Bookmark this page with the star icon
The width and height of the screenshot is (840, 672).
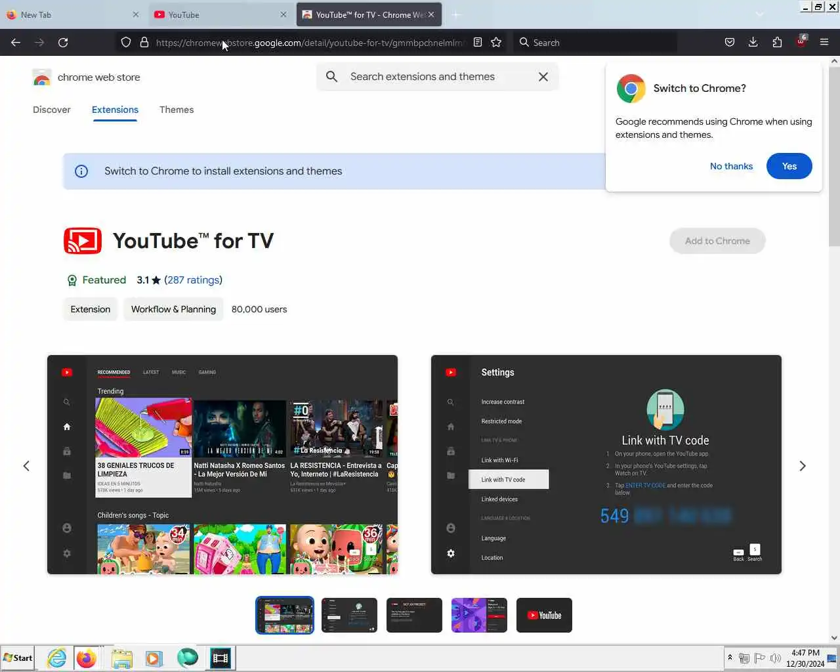(x=496, y=43)
